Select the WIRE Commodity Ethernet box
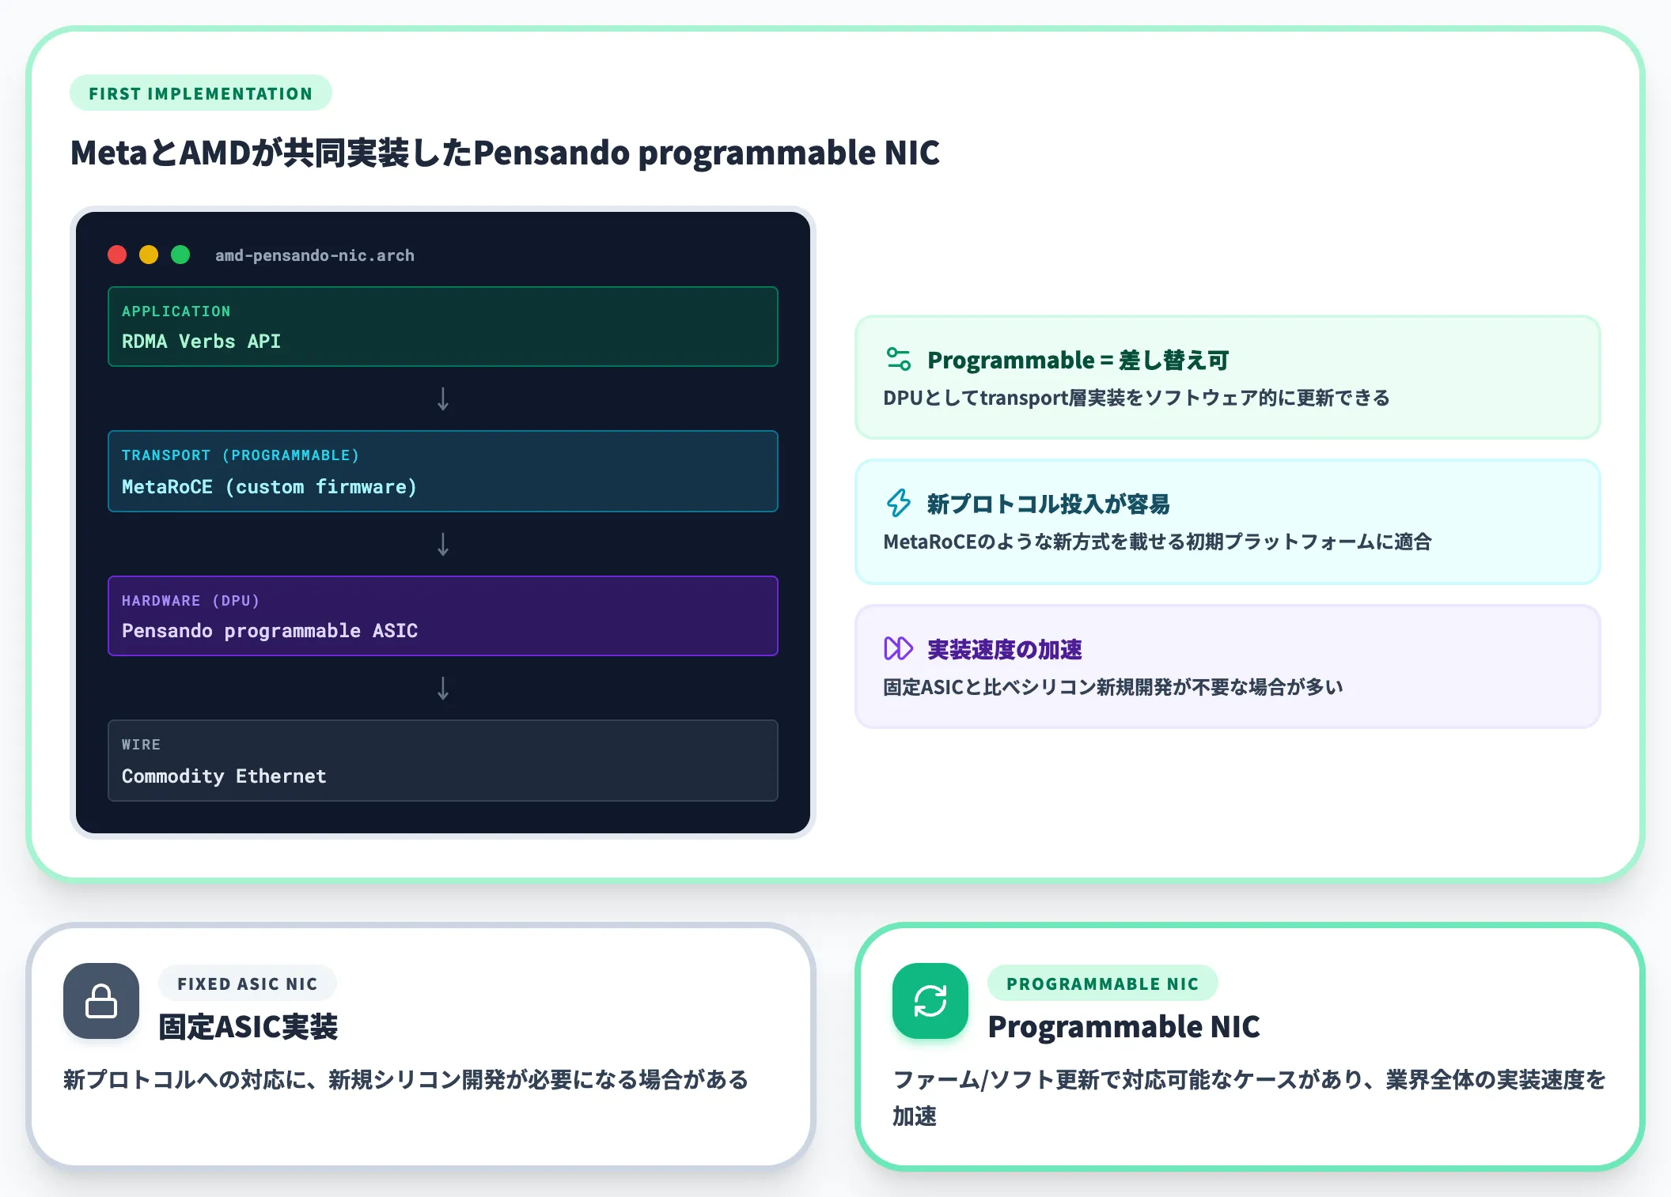This screenshot has height=1197, width=1671. pos(443,761)
